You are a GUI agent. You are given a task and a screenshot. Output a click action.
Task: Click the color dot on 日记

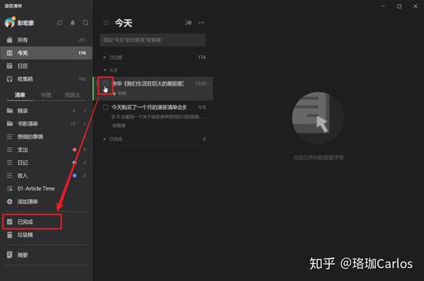[75, 162]
